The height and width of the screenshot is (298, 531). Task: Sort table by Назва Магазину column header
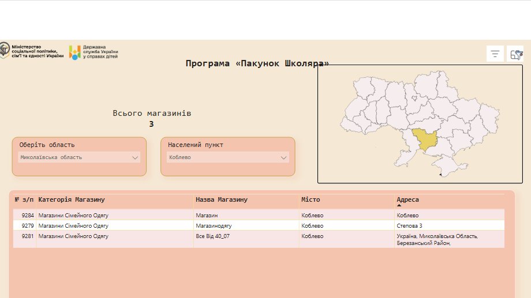click(222, 199)
